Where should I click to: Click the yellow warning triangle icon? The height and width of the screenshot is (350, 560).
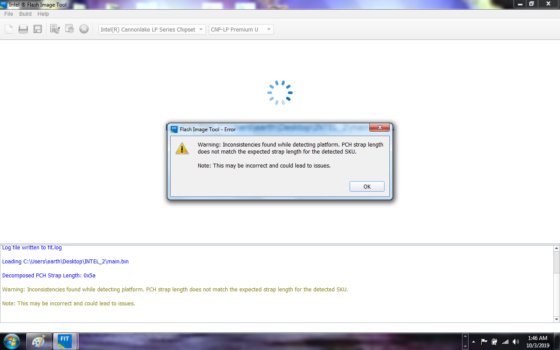(182, 148)
